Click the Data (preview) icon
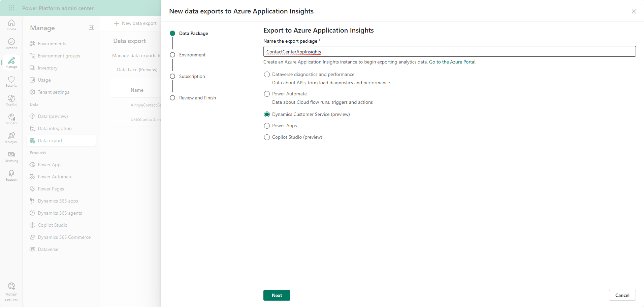644x307 pixels. tap(32, 116)
